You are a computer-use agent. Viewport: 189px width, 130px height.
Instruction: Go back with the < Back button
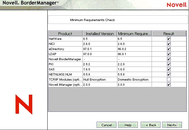[151, 125]
